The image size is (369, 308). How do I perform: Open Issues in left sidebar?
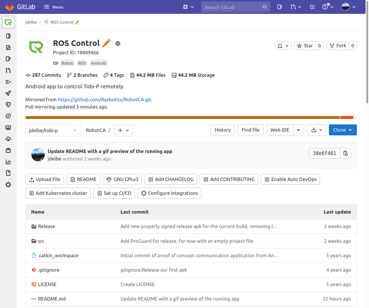(x=8, y=59)
